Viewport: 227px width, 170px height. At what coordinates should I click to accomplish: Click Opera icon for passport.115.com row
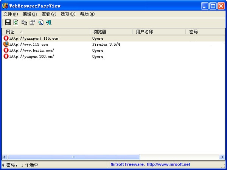pyautogui.click(x=6, y=38)
